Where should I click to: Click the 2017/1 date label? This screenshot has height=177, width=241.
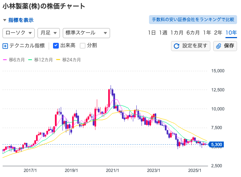click(x=30, y=171)
